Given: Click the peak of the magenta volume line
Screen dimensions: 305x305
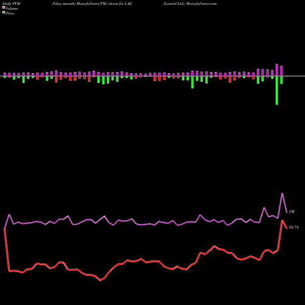Looking at the screenshot, I should click(282, 193).
